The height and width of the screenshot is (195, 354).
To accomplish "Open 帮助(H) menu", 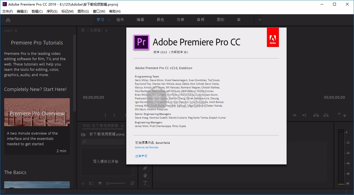I will coord(115,11).
